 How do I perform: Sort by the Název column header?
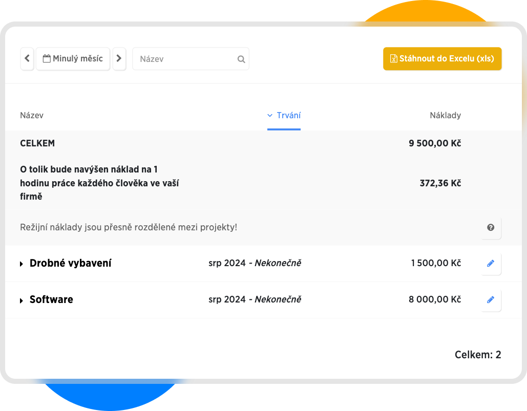32,116
